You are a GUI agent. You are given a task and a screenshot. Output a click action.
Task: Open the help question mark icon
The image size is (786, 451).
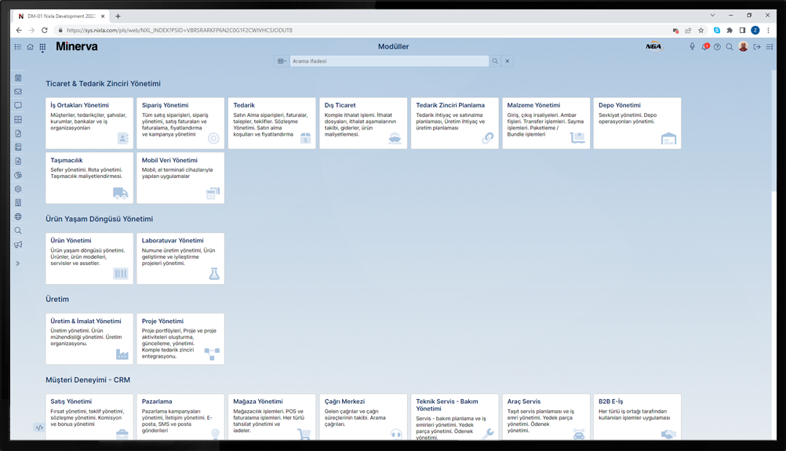717,47
